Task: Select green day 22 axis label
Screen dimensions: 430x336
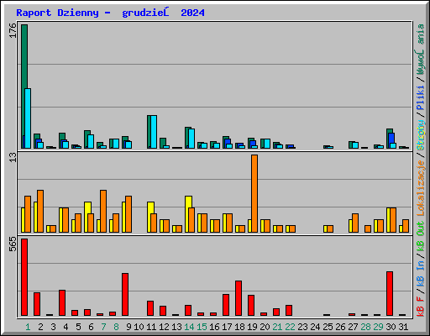Action: click(x=290, y=327)
